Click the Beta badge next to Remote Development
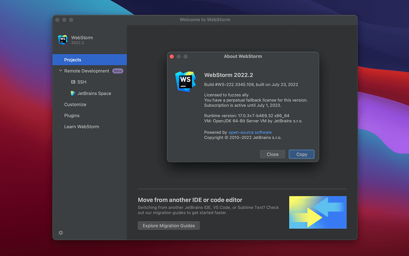The width and height of the screenshot is (409, 256). pyautogui.click(x=118, y=71)
